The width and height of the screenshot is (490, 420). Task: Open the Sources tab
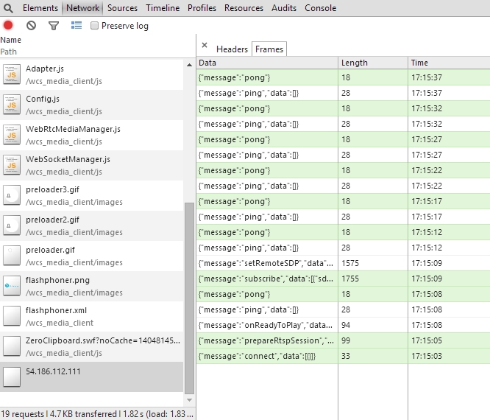coord(122,8)
